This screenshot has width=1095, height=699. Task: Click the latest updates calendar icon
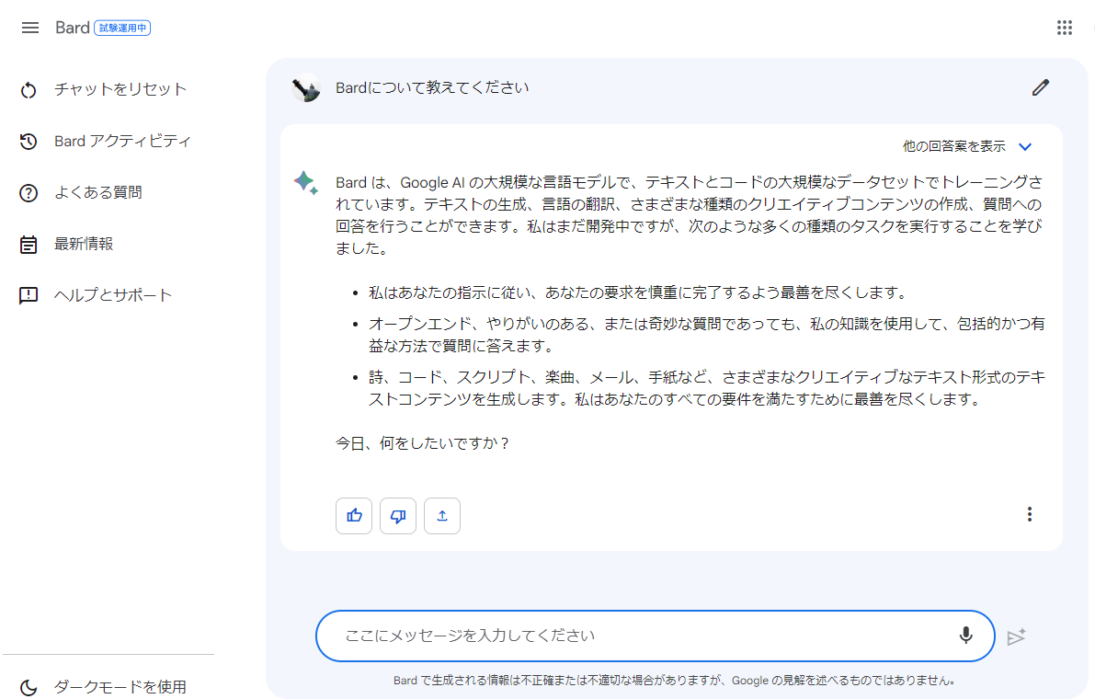[x=29, y=245]
